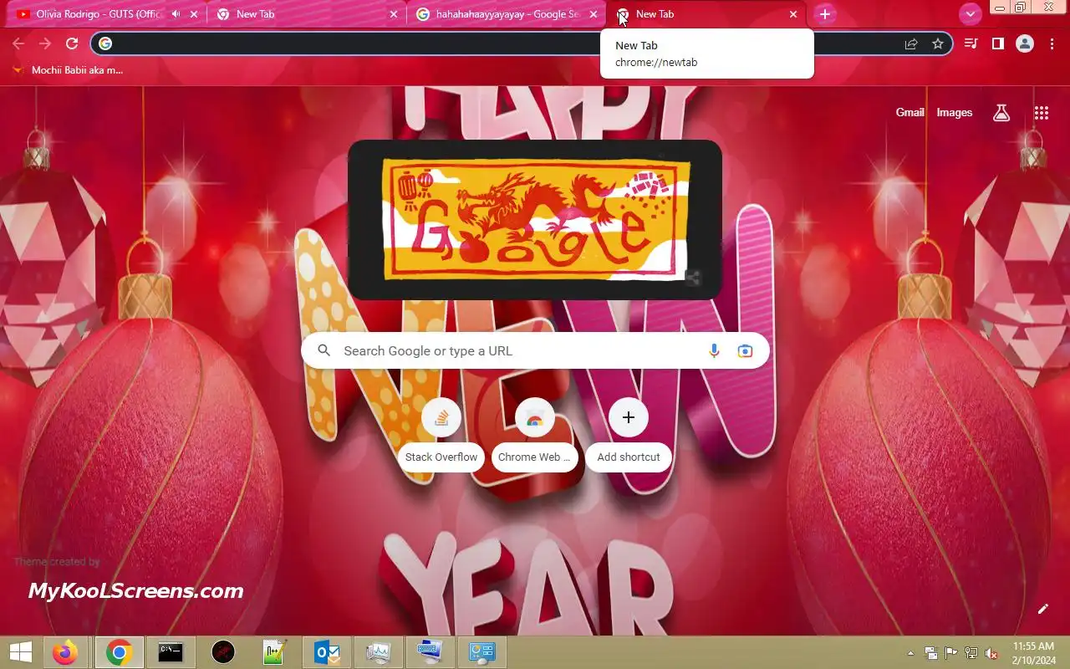Go forward with the browser forward arrow
This screenshot has width=1070, height=669.
45,43
